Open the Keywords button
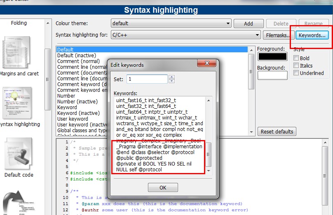 coord(312,35)
